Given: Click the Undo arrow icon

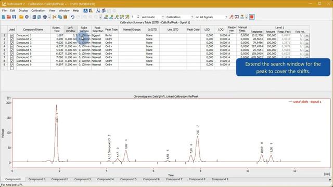Looking at the screenshot, I should tap(73, 17).
